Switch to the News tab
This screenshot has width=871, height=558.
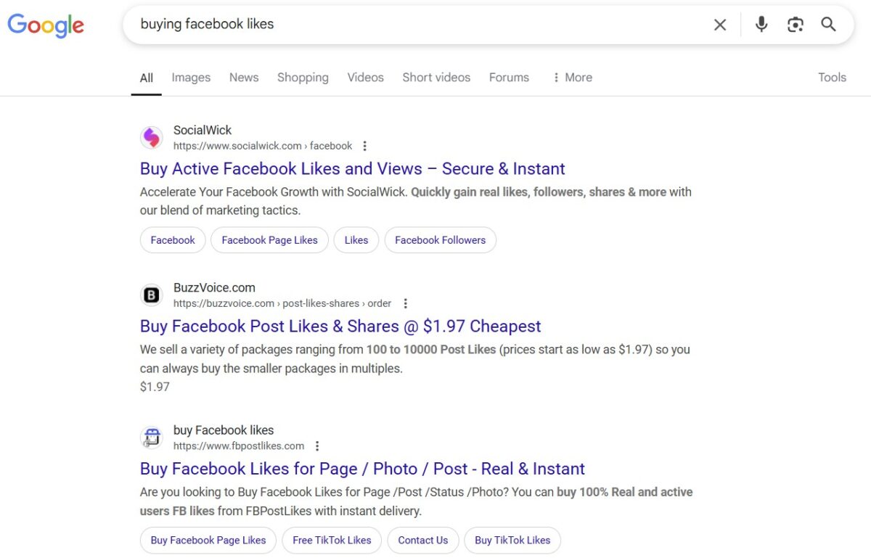click(244, 78)
